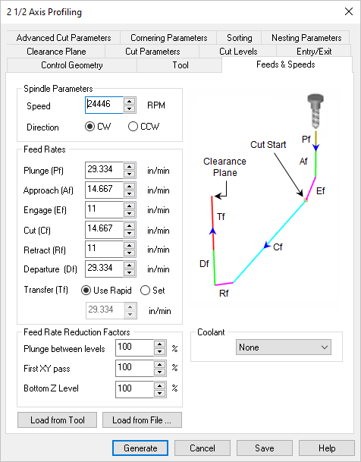Increase Plunge (Pf) feed rate
Viewport: 361px width, 462px height.
(x=129, y=166)
